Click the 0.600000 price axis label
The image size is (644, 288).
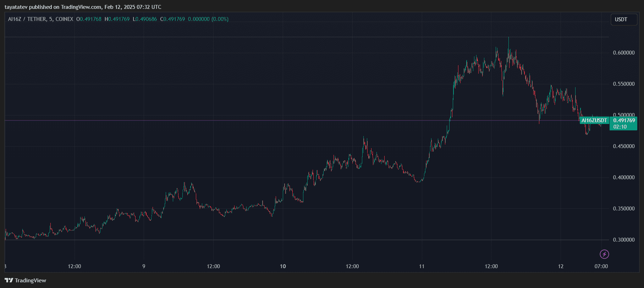click(623, 53)
